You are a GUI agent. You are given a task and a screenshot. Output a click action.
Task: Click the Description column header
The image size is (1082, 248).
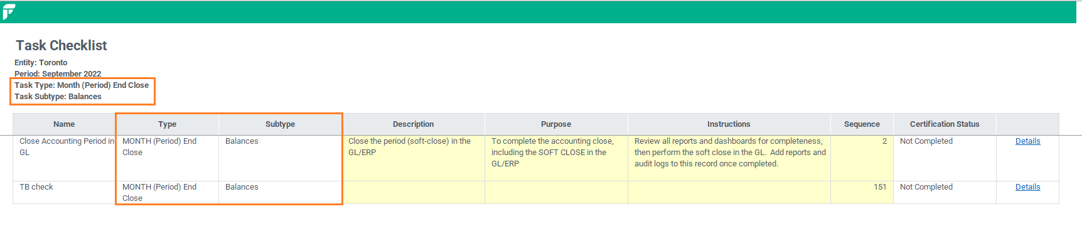413,124
